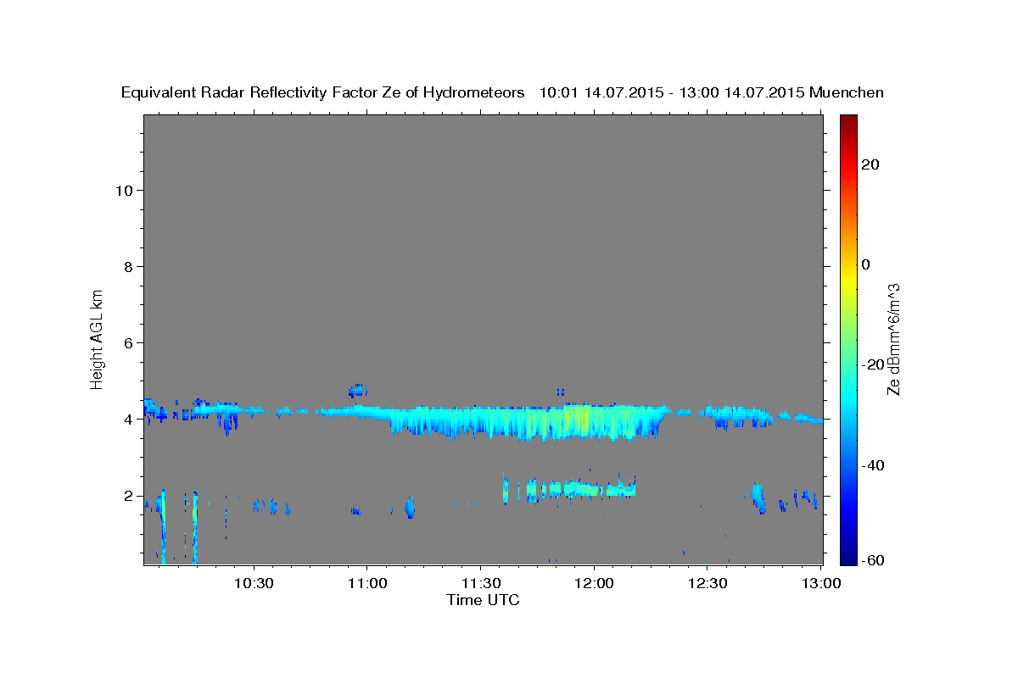The height and width of the screenshot is (678, 1018).
Task: Click the '12:00' time tick label
Action: pos(594,583)
